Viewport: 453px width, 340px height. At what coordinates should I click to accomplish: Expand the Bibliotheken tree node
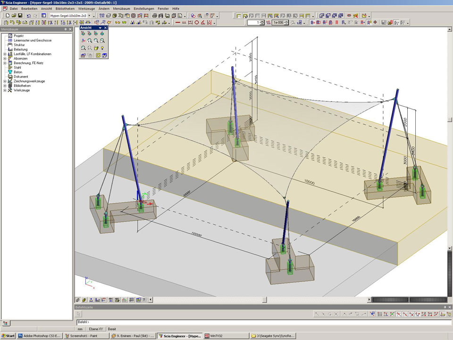point(5,85)
